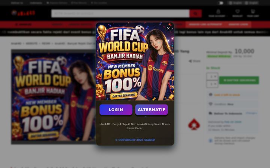Open Your Account lock icon
270x168 pixels.
click(218, 12)
